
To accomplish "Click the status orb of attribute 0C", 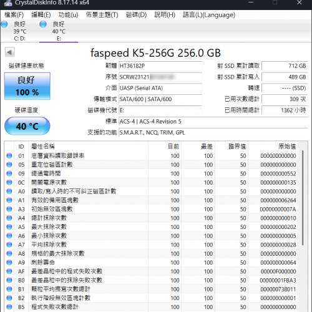I will tap(9, 182).
